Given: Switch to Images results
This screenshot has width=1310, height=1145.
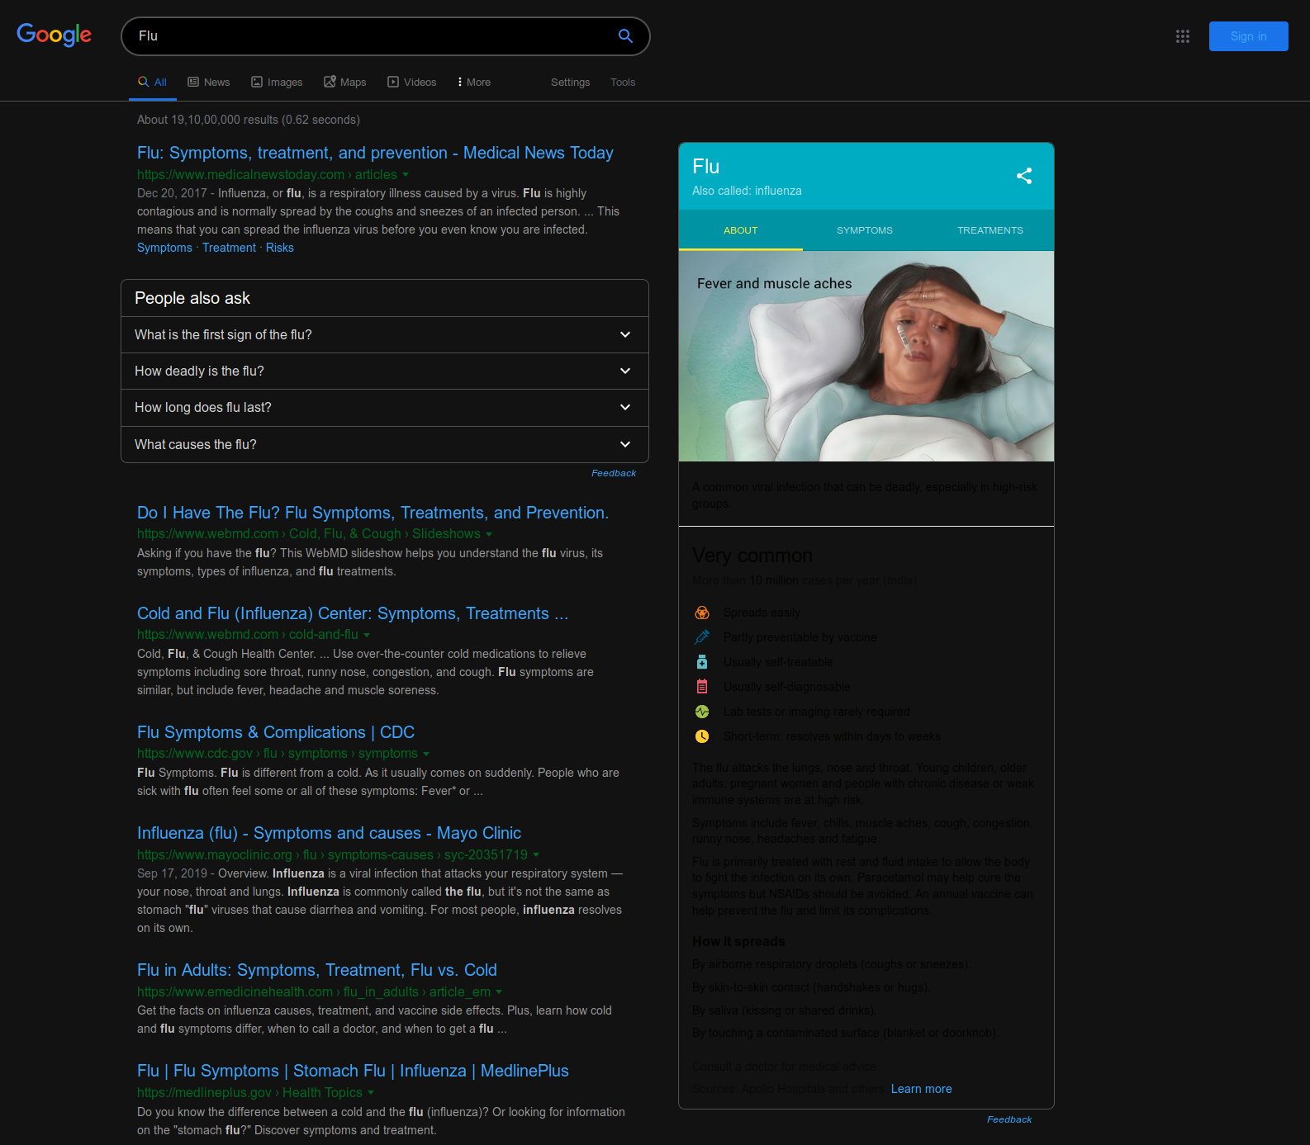Looking at the screenshot, I should 277,82.
